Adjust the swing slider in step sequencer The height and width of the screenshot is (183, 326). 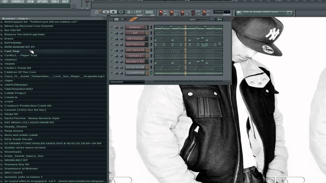click(x=201, y=19)
